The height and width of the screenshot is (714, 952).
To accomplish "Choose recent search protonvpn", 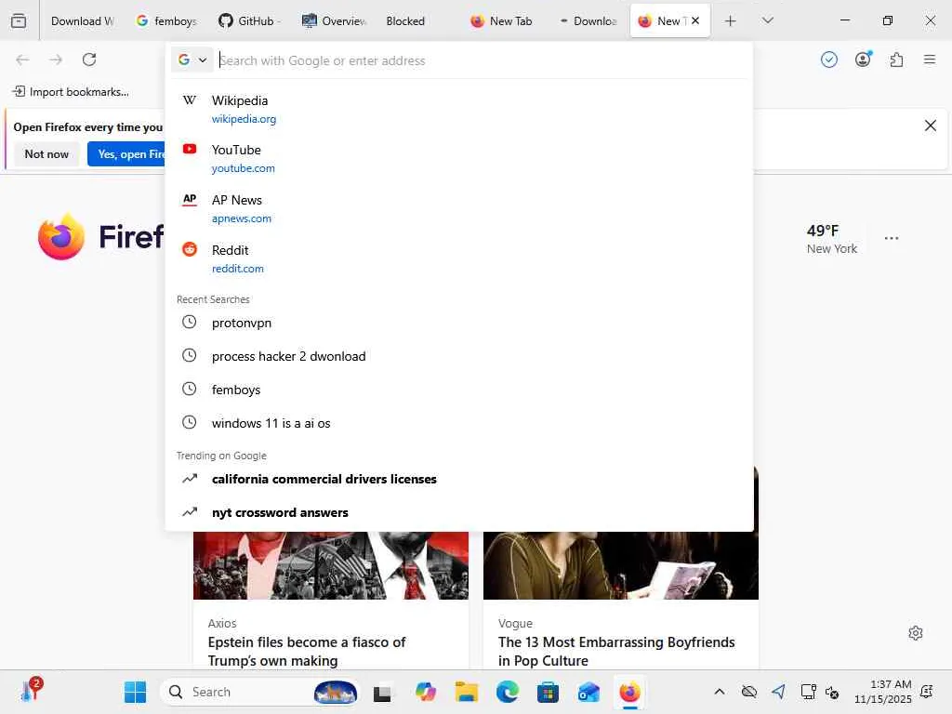I will tap(459, 323).
